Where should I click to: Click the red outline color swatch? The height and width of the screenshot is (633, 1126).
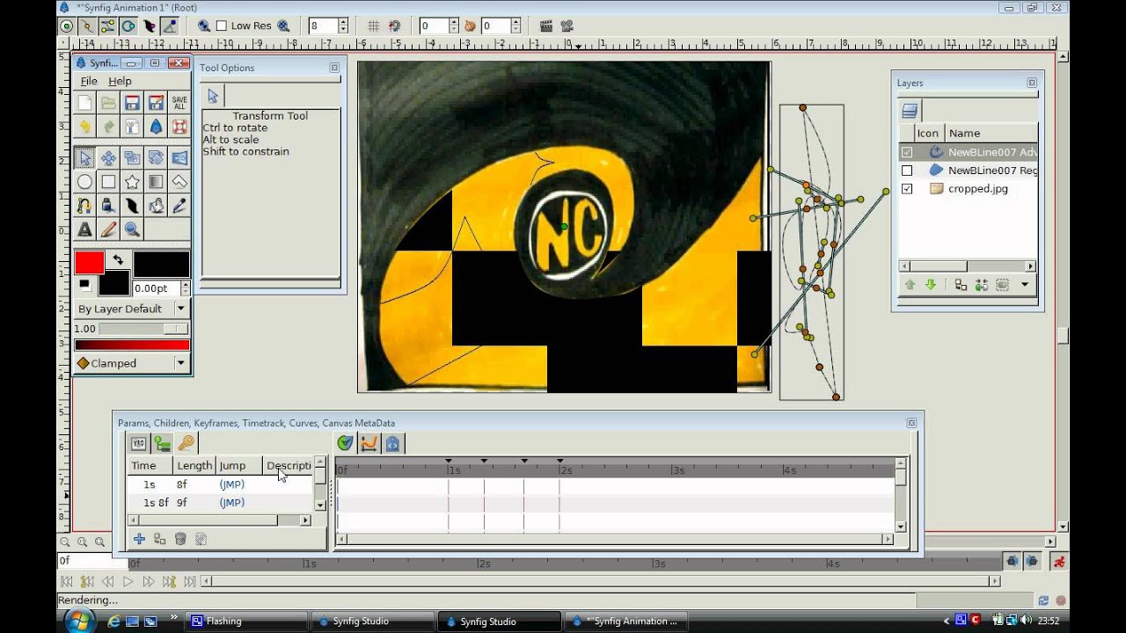tap(89, 262)
